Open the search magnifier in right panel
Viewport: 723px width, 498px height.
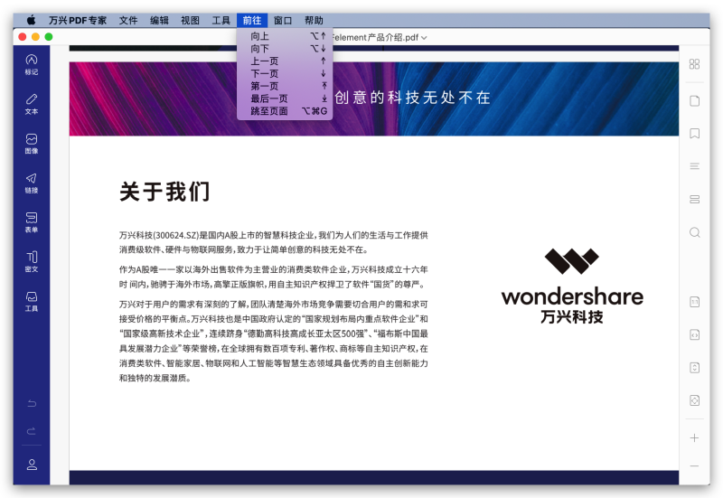694,232
